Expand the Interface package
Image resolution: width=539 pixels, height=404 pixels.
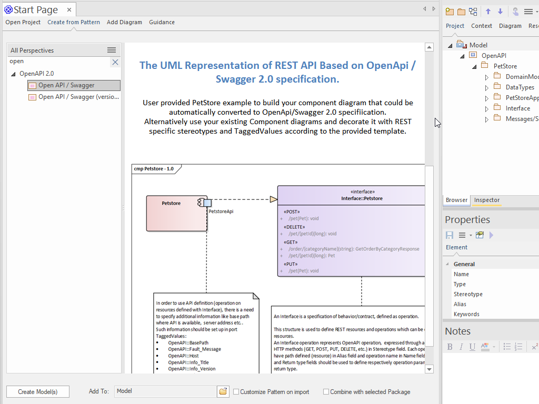[486, 109]
